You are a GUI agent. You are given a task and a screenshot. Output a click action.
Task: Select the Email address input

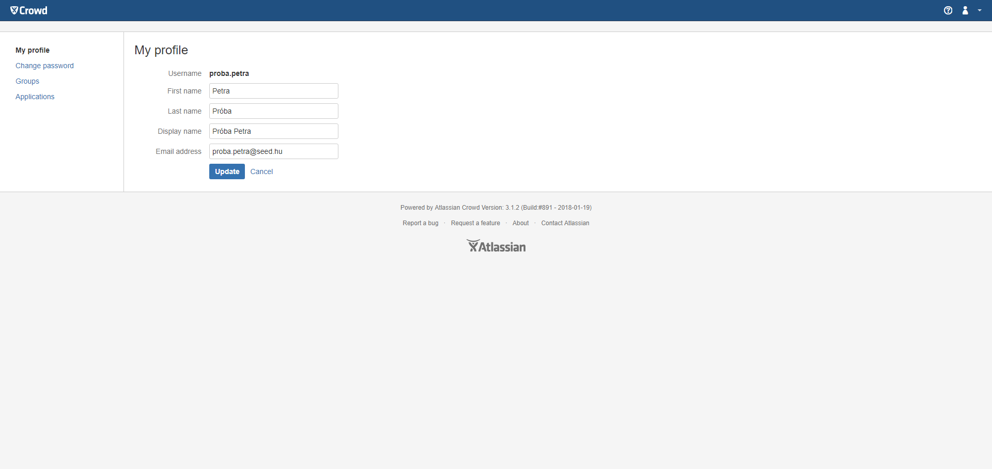pyautogui.click(x=273, y=151)
